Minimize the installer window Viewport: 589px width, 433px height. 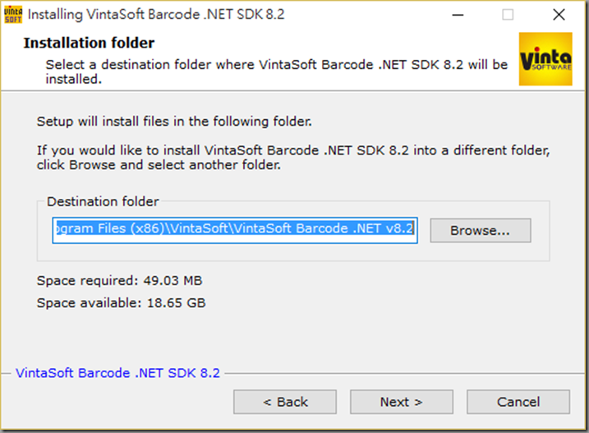coord(458,15)
